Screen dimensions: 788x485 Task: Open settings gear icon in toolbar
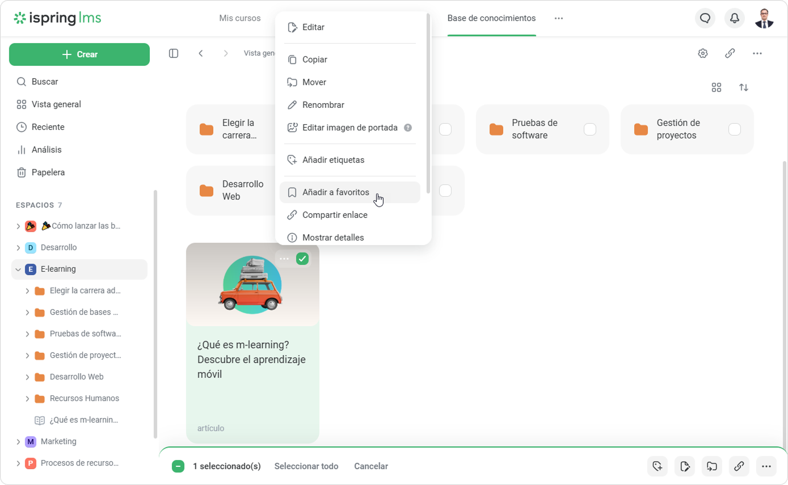(x=703, y=53)
